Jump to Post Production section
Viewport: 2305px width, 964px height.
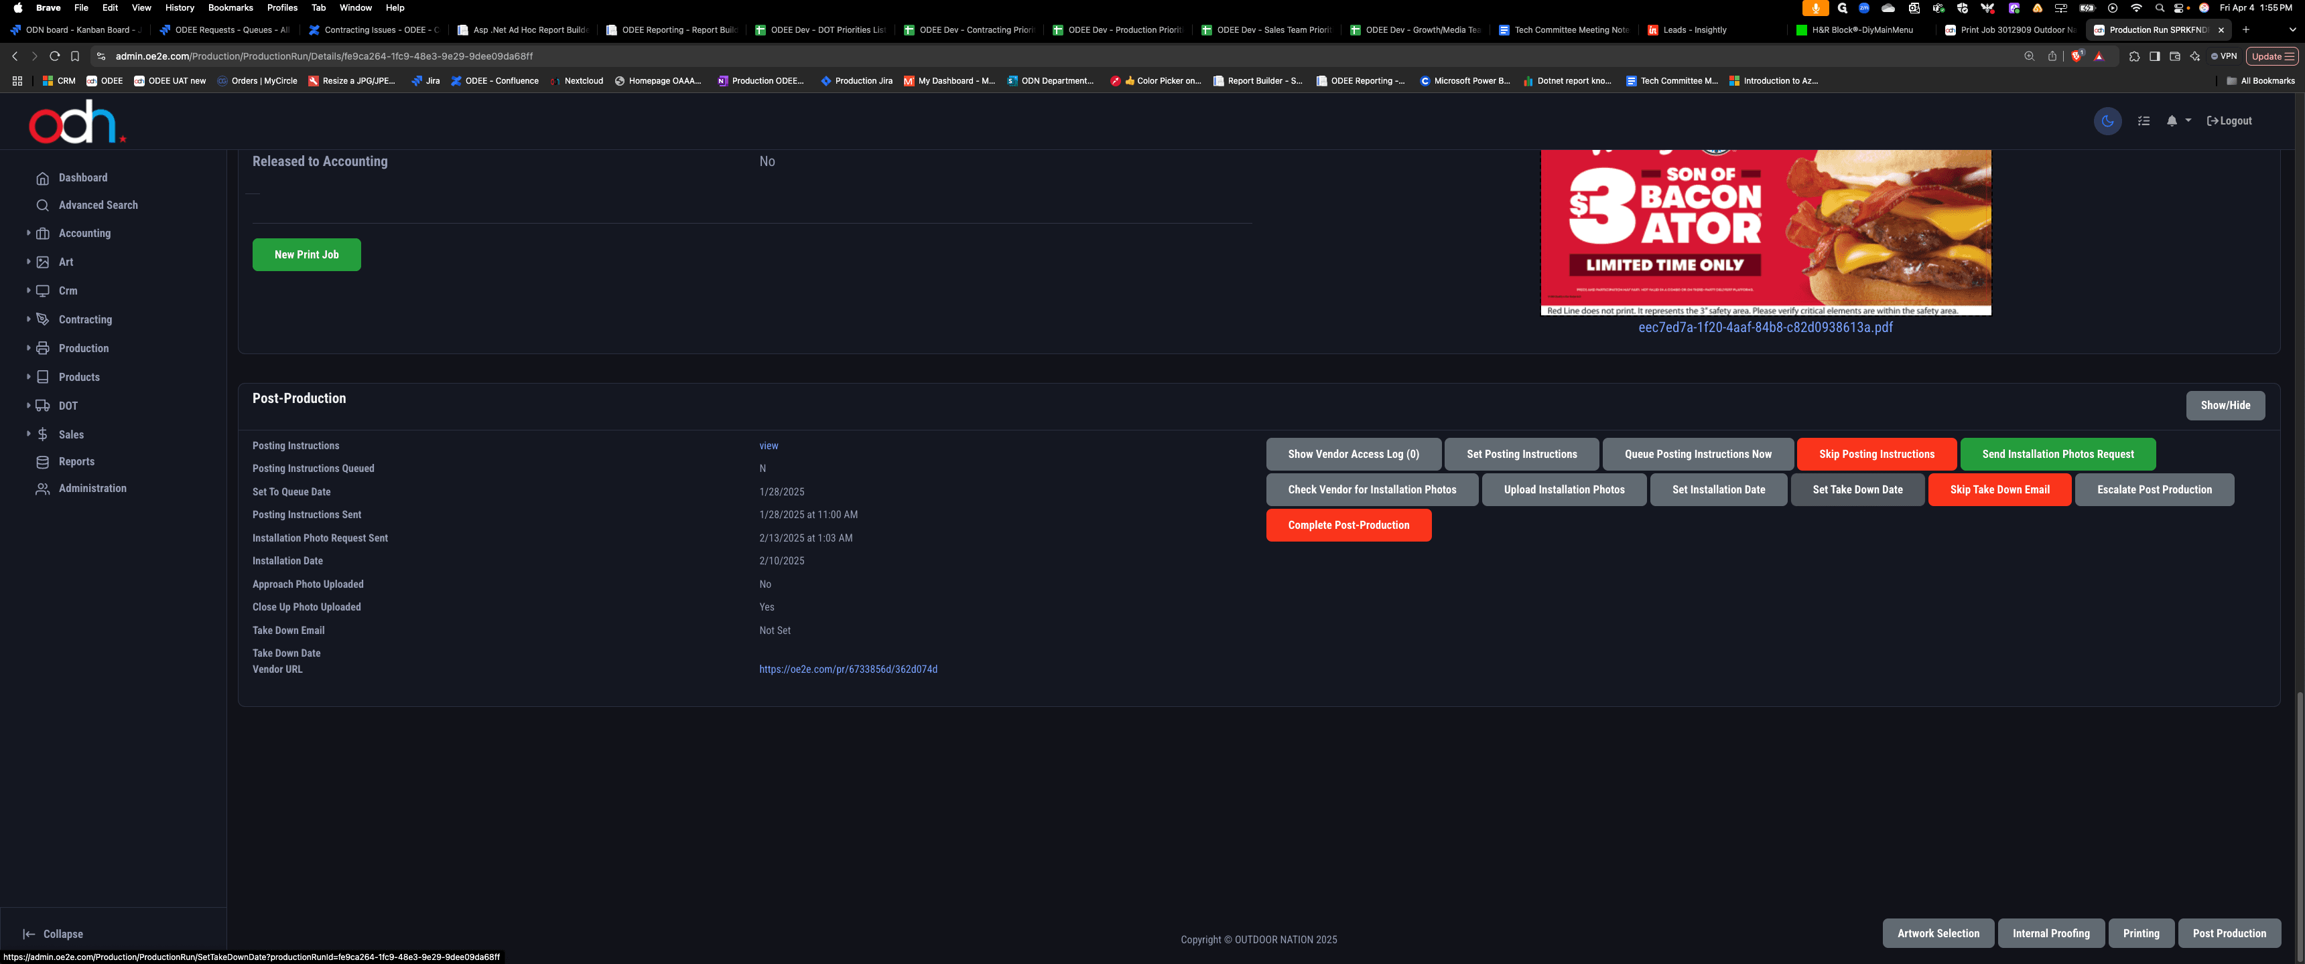pyautogui.click(x=2229, y=933)
